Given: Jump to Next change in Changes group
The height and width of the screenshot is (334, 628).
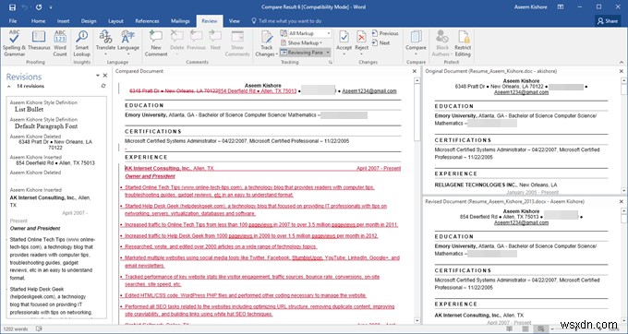Looking at the screenshot, I should coord(380,42).
